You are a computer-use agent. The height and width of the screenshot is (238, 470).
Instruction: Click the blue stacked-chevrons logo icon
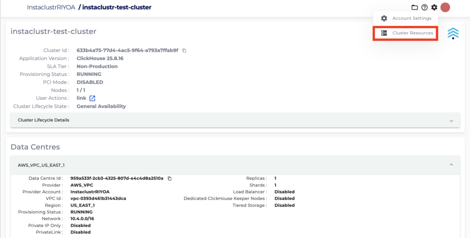(453, 33)
